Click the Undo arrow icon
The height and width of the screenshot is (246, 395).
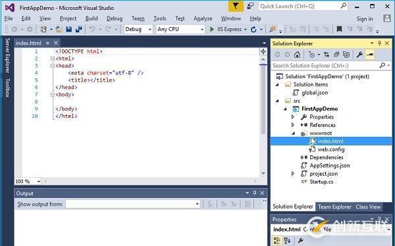tap(92, 30)
